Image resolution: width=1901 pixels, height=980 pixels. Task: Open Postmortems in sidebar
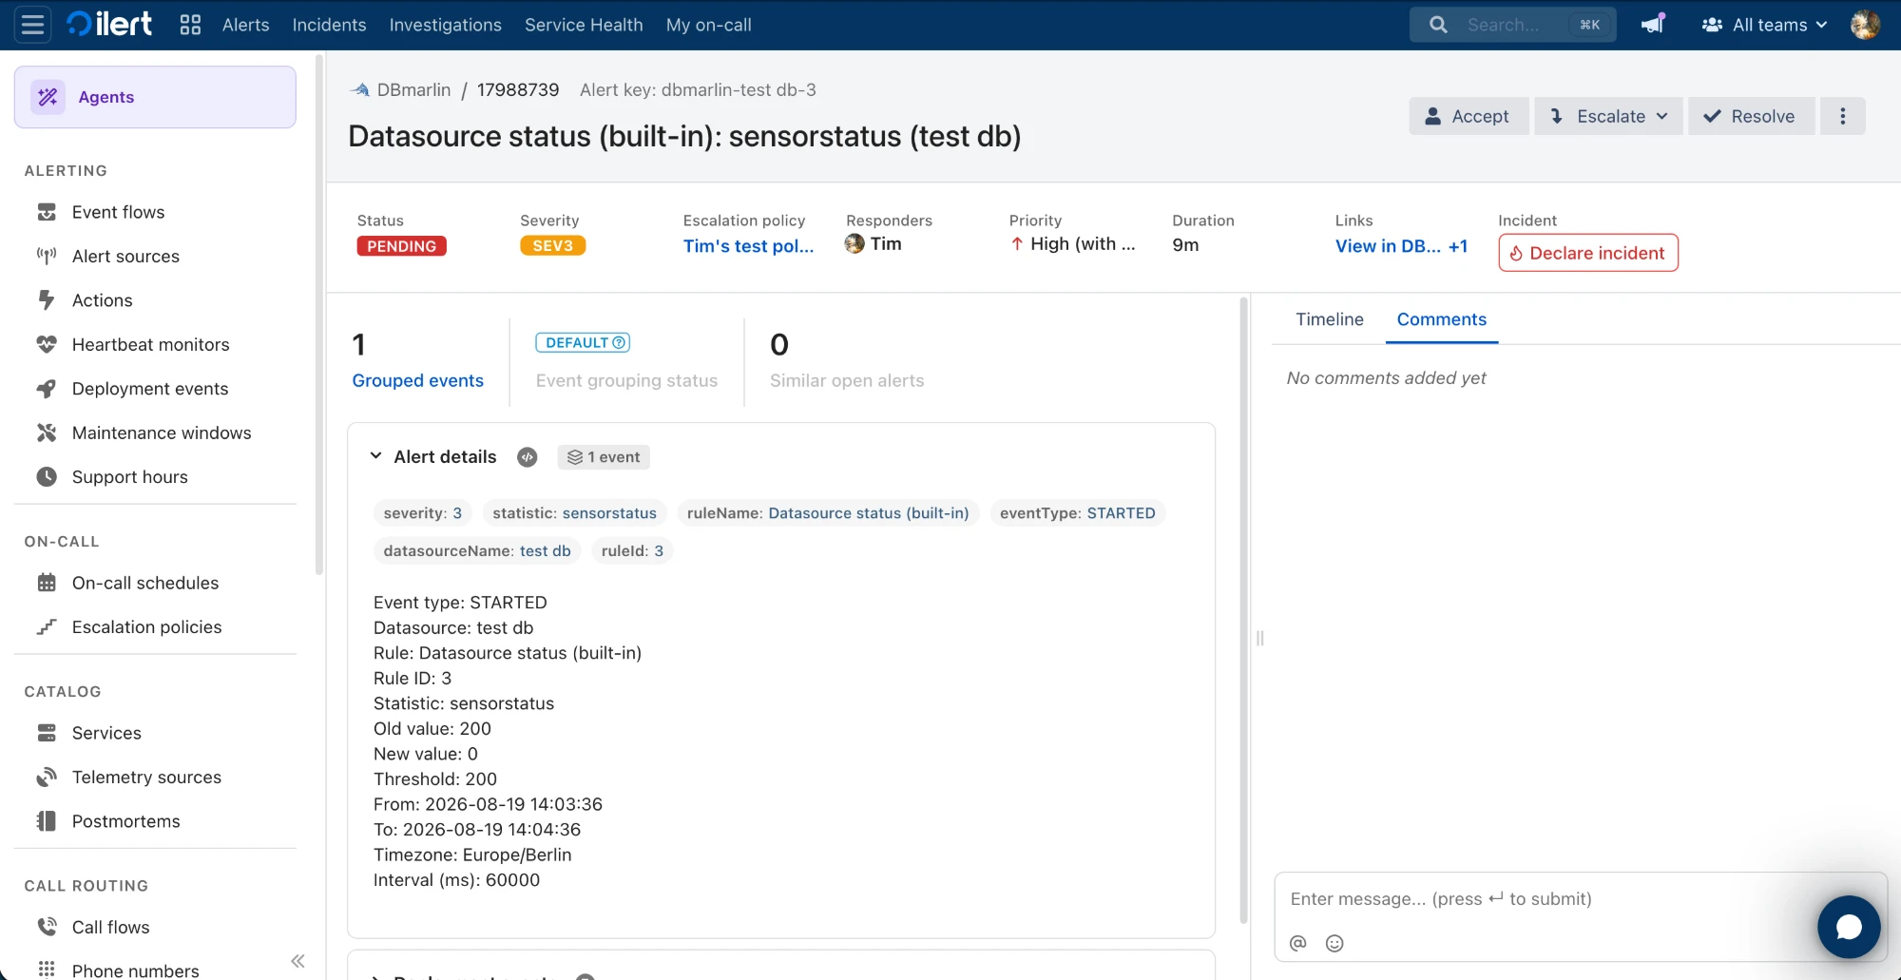coord(126,821)
